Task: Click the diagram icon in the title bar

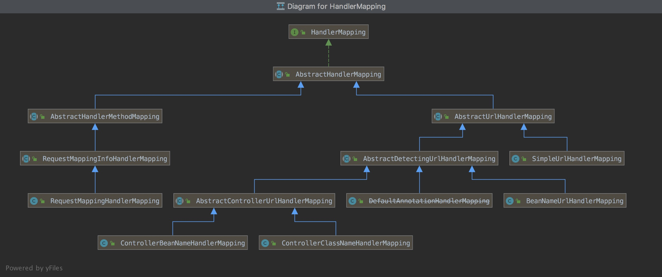Action: pos(281,6)
